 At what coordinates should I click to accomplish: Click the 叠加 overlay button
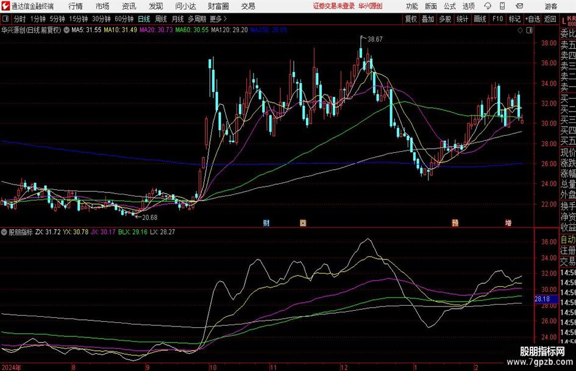(x=428, y=19)
